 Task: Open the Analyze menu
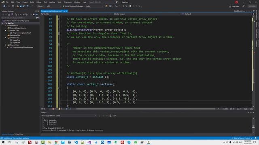(52, 2)
